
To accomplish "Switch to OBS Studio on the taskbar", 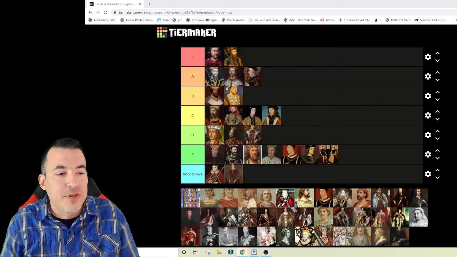I will click(266, 252).
